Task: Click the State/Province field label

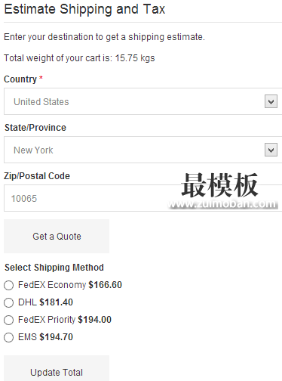Action: point(35,128)
